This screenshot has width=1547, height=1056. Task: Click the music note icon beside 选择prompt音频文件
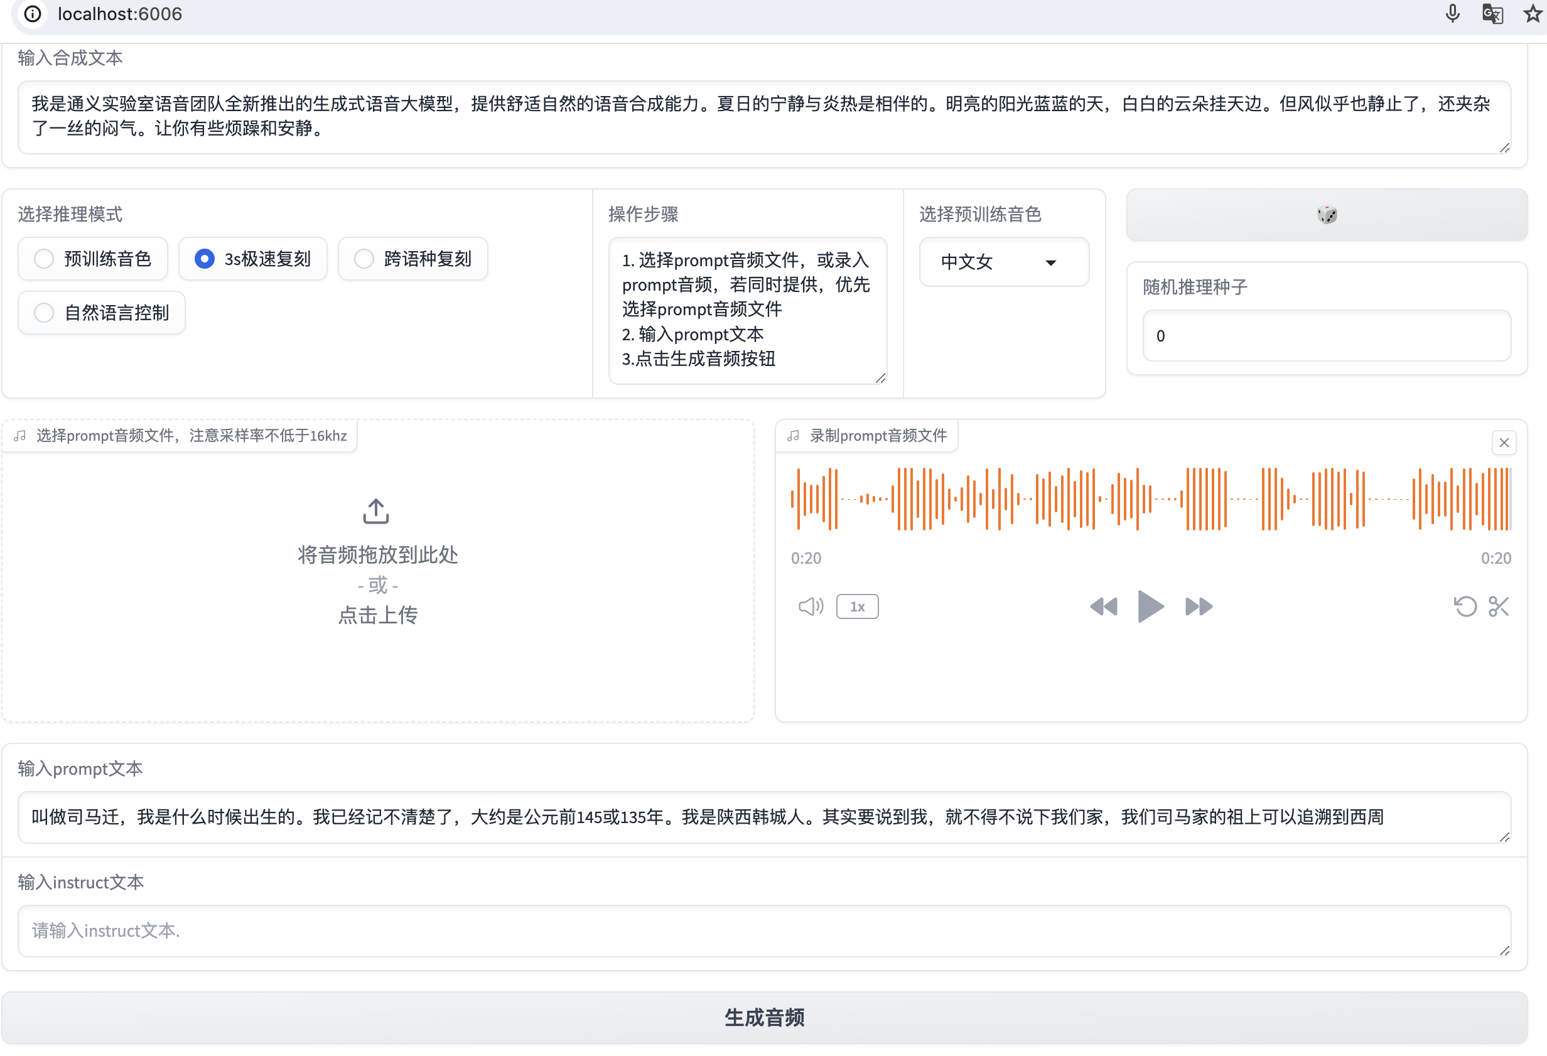(20, 436)
